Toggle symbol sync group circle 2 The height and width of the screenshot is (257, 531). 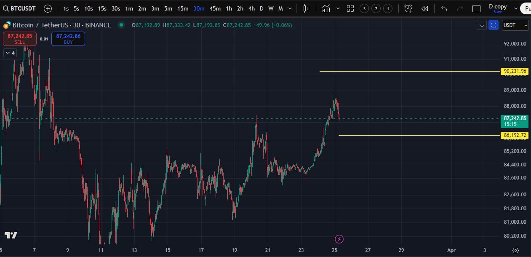coord(376,8)
